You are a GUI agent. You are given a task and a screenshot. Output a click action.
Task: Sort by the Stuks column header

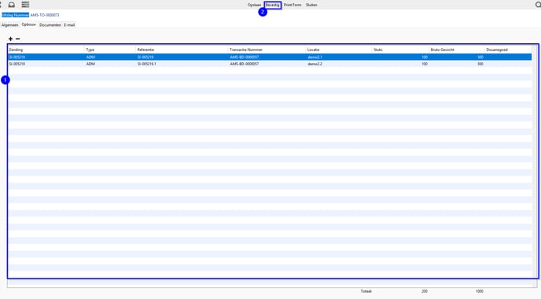click(x=377, y=50)
